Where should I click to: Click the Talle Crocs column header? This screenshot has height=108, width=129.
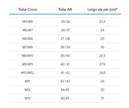[28, 10]
